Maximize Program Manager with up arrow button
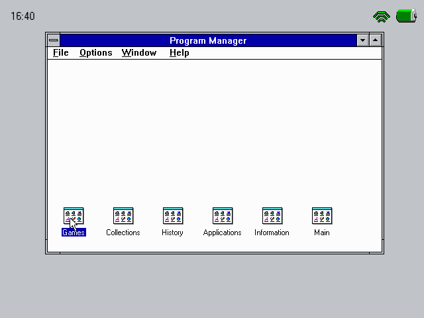 point(376,40)
